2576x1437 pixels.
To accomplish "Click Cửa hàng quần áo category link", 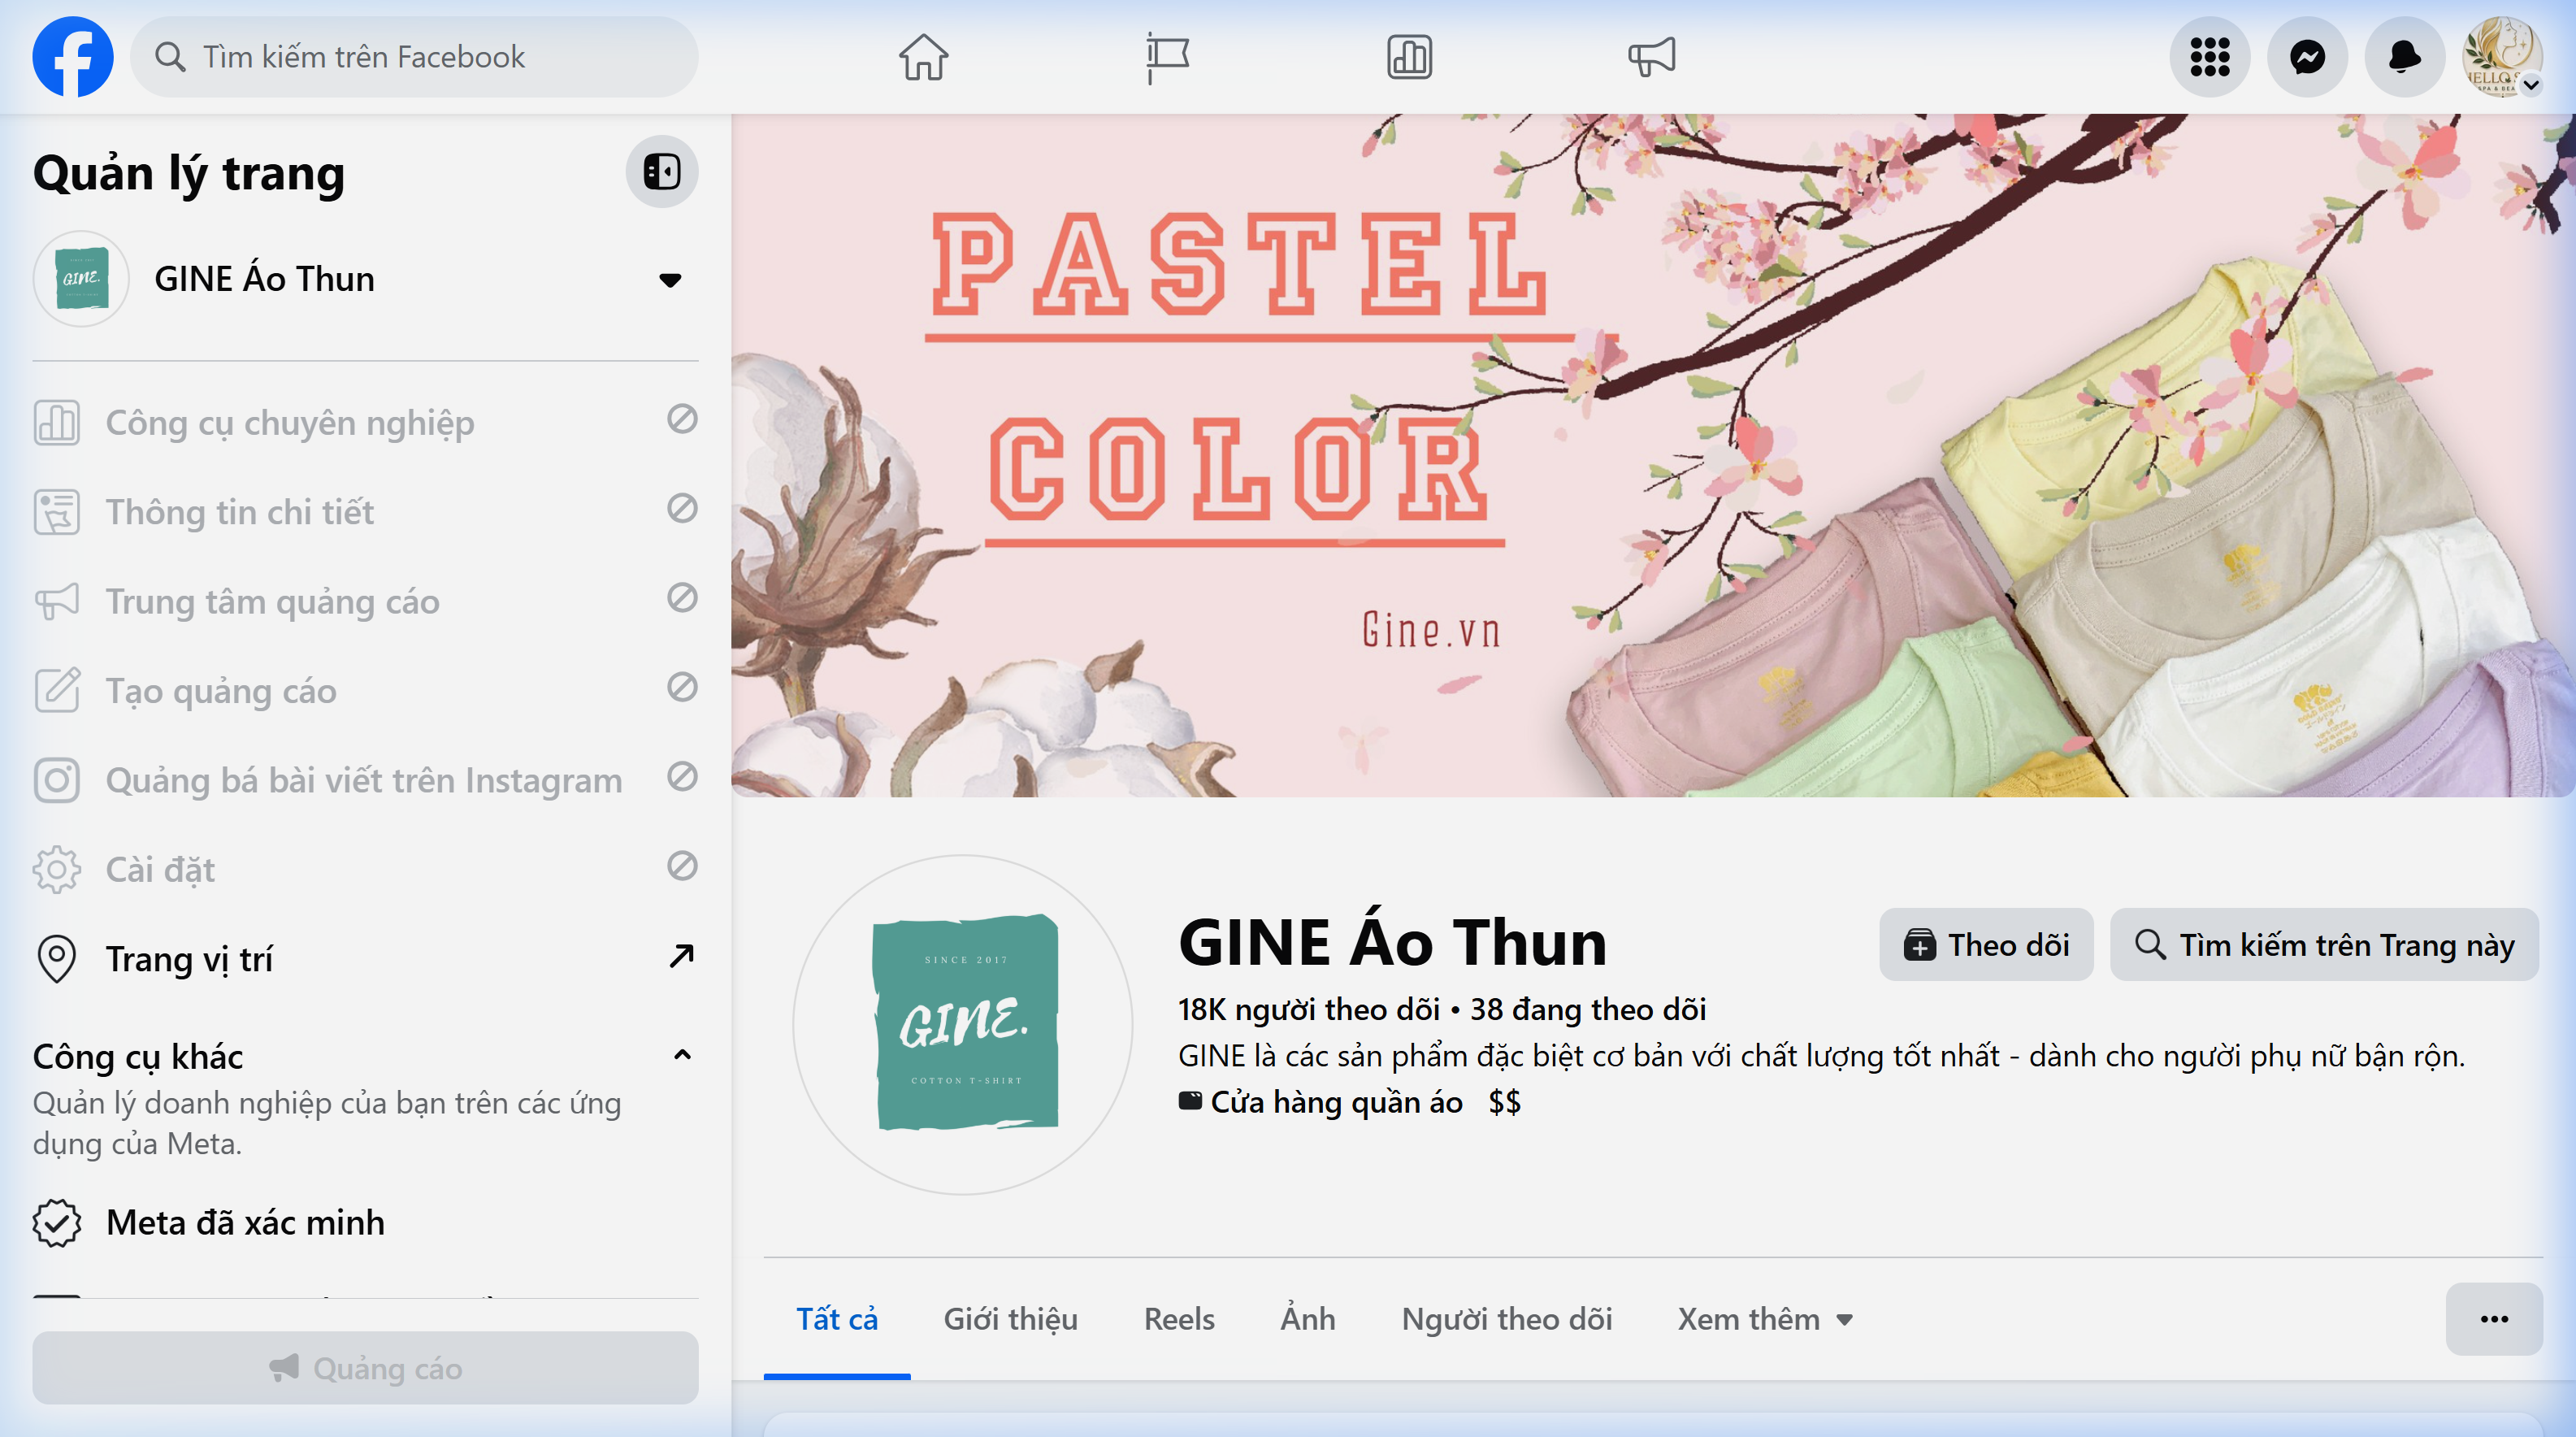I will click(x=1336, y=1102).
